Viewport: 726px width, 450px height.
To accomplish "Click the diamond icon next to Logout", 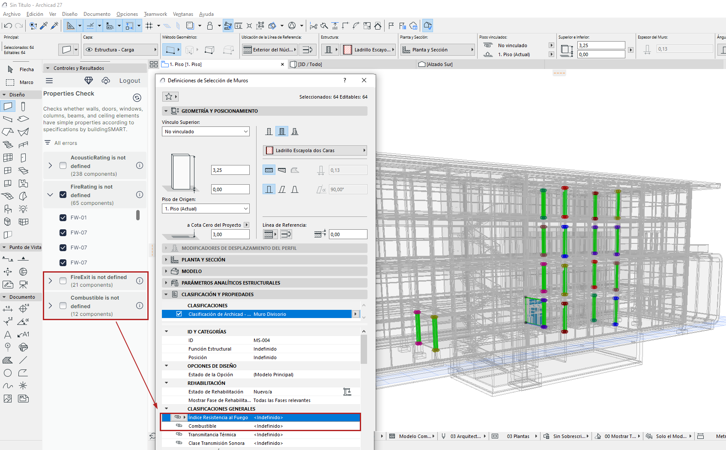I will point(89,81).
